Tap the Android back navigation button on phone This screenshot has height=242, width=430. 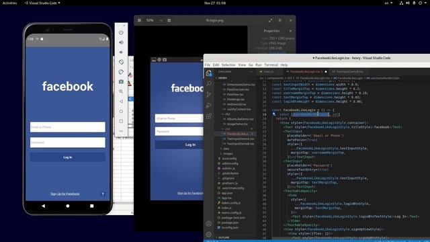pos(43,206)
